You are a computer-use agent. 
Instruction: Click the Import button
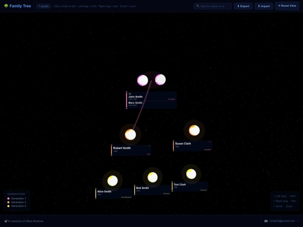click(x=264, y=6)
